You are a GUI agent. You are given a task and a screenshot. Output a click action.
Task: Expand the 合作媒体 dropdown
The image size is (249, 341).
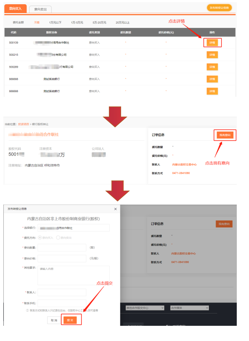click(x=189, y=308)
